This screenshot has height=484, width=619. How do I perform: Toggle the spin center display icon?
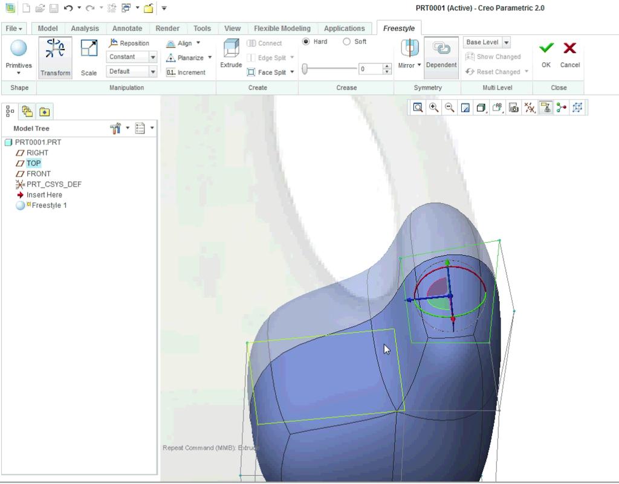click(x=562, y=108)
